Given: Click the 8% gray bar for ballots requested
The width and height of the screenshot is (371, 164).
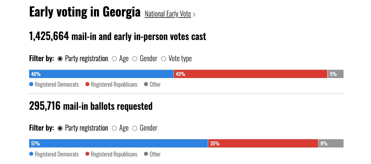Looking at the screenshot, I should (x=331, y=143).
